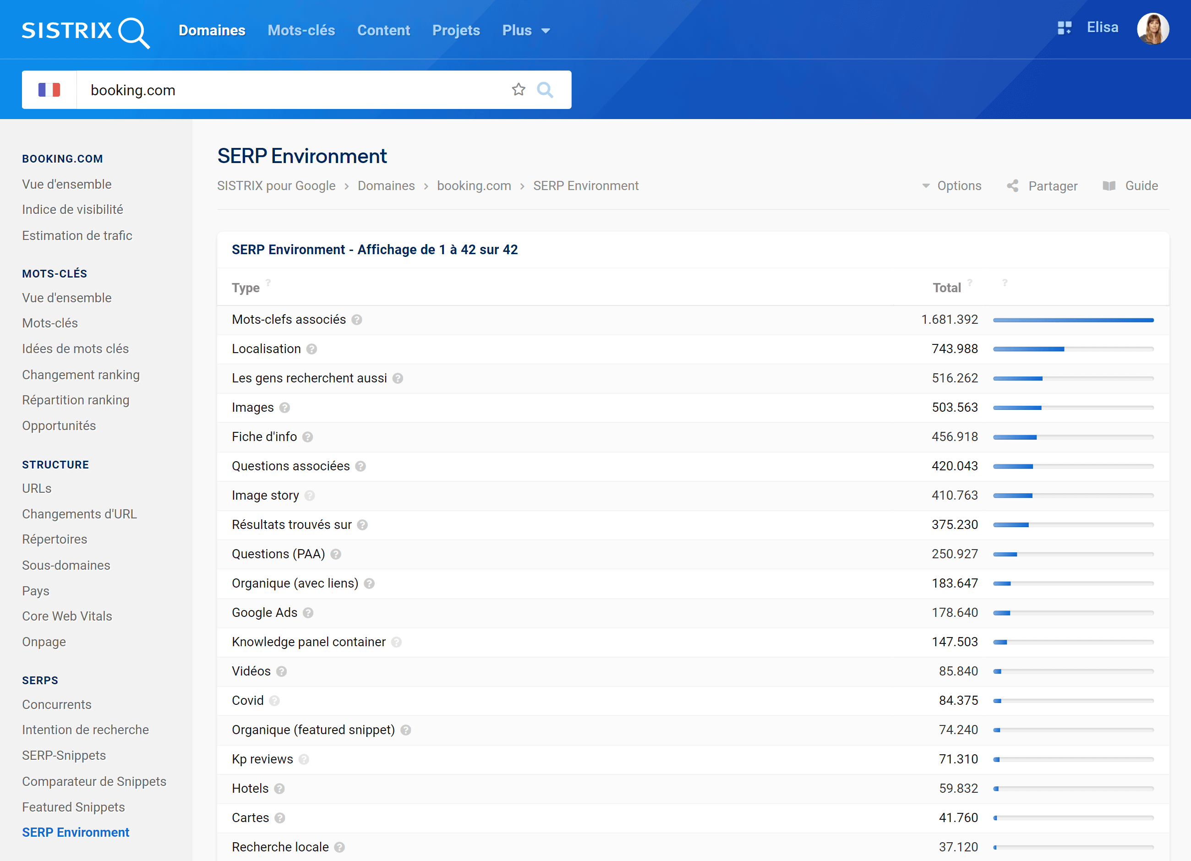Click help icon next to Organique (avec liens)
This screenshot has height=861, width=1191.
pyautogui.click(x=369, y=584)
